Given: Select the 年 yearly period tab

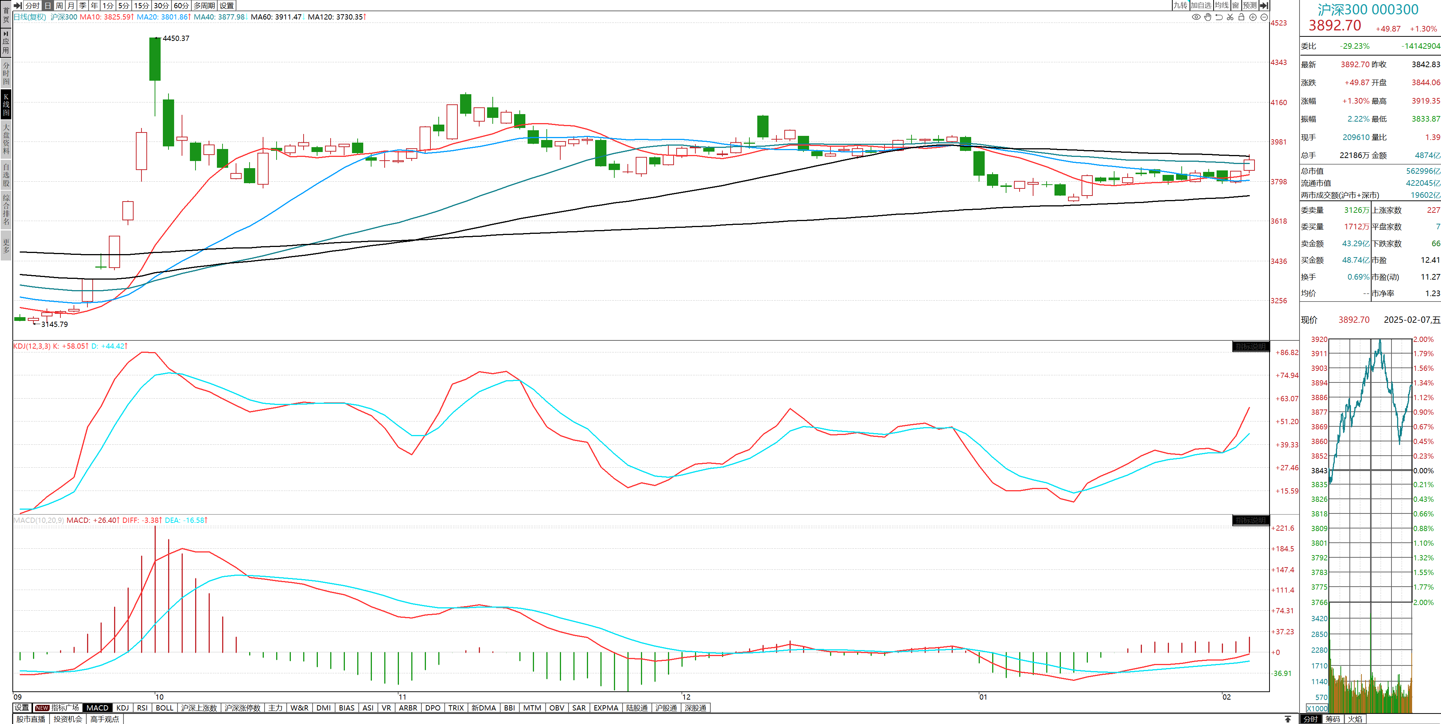Looking at the screenshot, I should 95,6.
